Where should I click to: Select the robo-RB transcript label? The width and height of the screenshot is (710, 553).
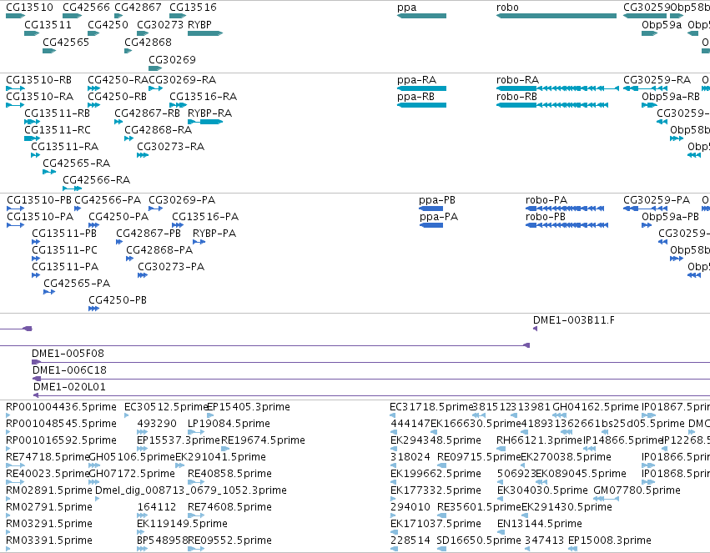pyautogui.click(x=516, y=97)
